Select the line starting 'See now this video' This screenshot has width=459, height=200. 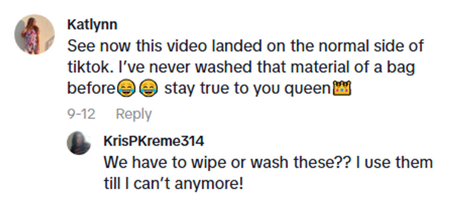pos(245,46)
